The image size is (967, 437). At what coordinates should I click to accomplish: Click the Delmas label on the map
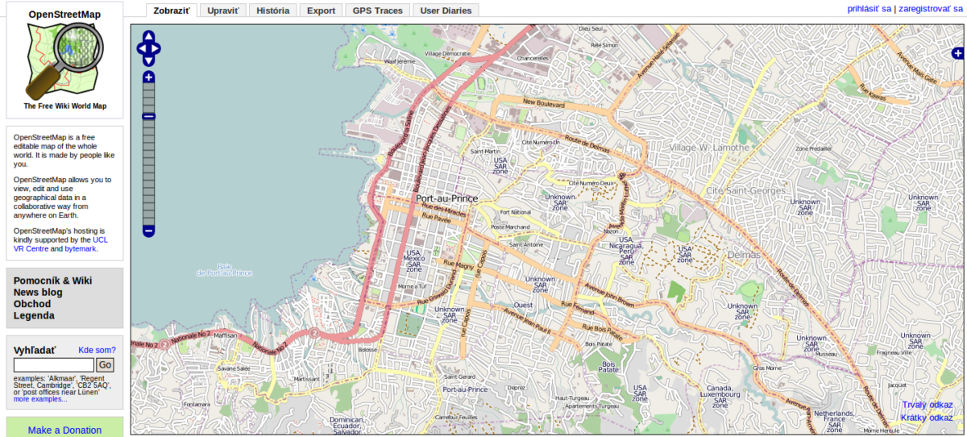pos(743,255)
